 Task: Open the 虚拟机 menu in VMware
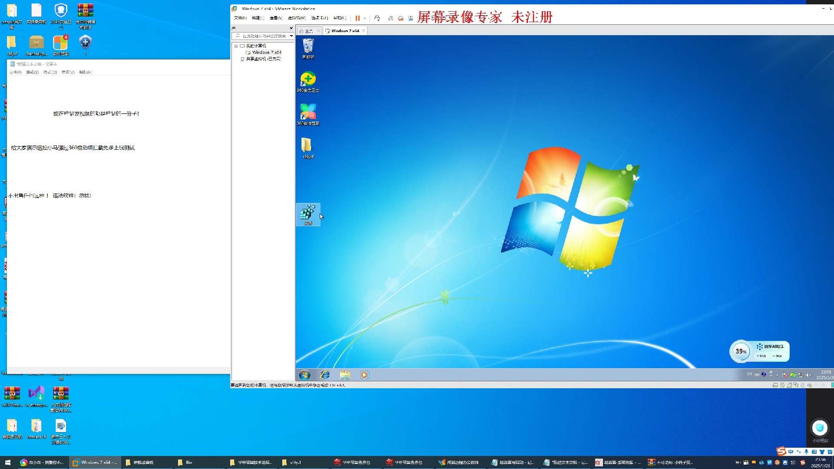(297, 18)
